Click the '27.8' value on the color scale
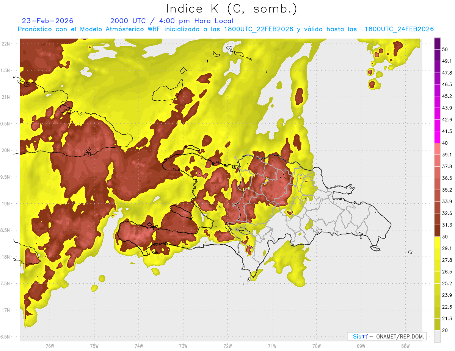The width and height of the screenshot is (455, 351). click(x=447, y=260)
